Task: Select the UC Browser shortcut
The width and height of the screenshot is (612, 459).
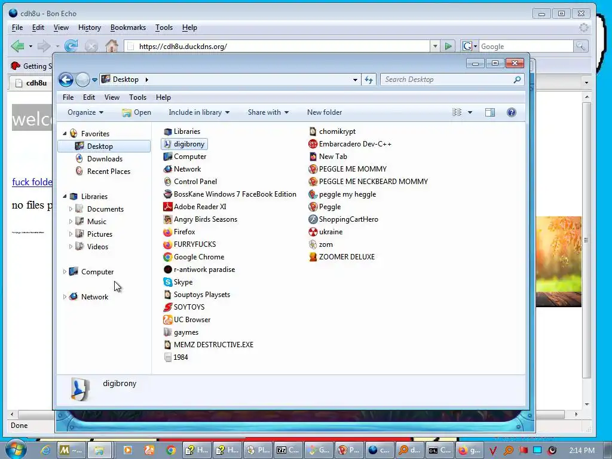Action: pos(187,319)
